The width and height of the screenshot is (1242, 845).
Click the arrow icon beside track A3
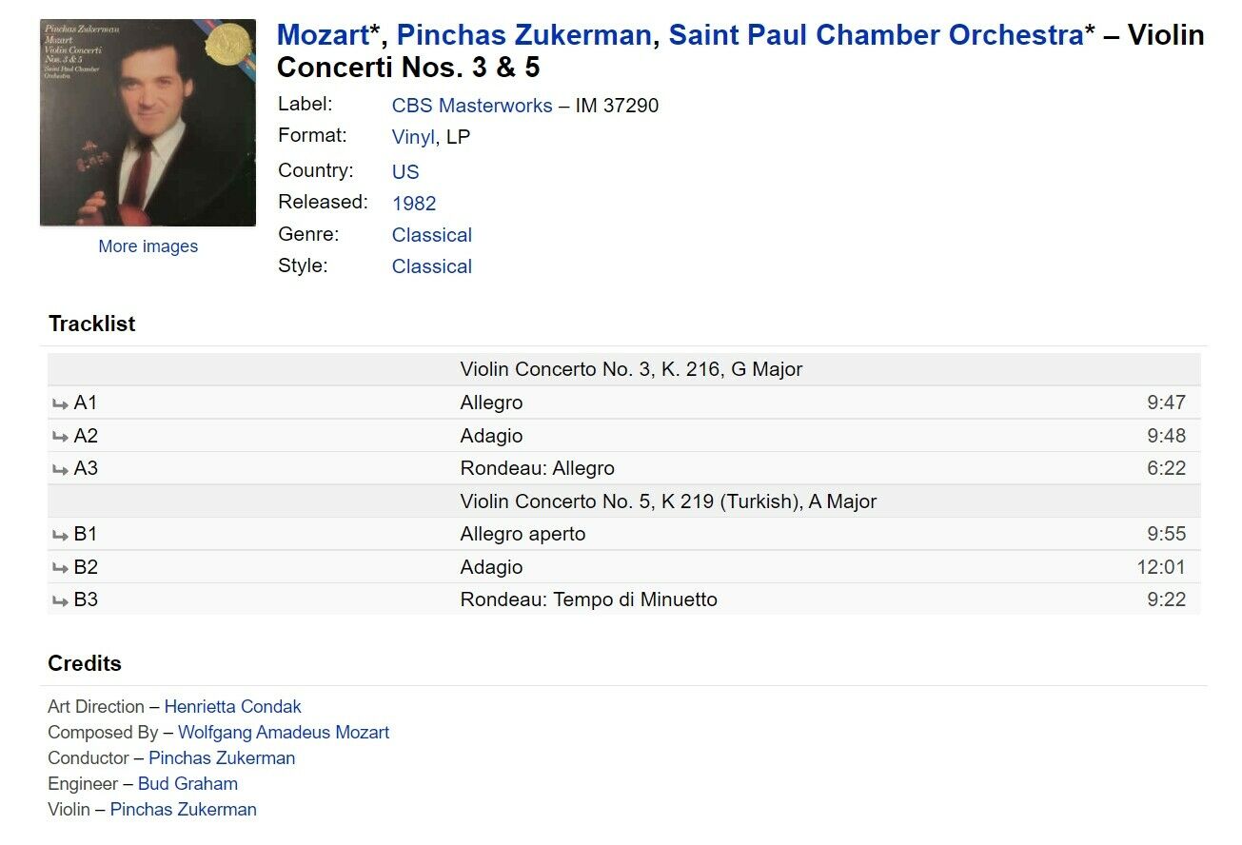pyautogui.click(x=60, y=469)
